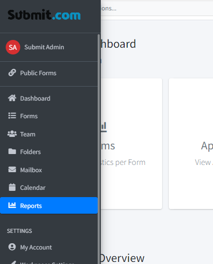
Task: Click the My Account user icon
Action: [x=12, y=247]
